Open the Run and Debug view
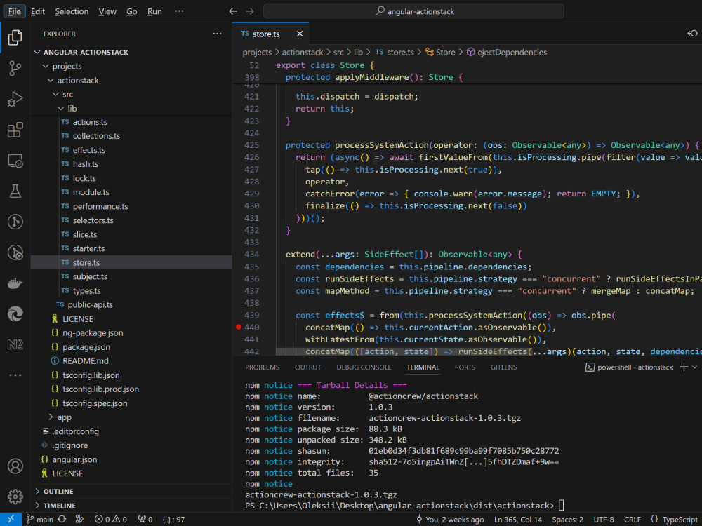This screenshot has width=702, height=526. pyautogui.click(x=15, y=100)
